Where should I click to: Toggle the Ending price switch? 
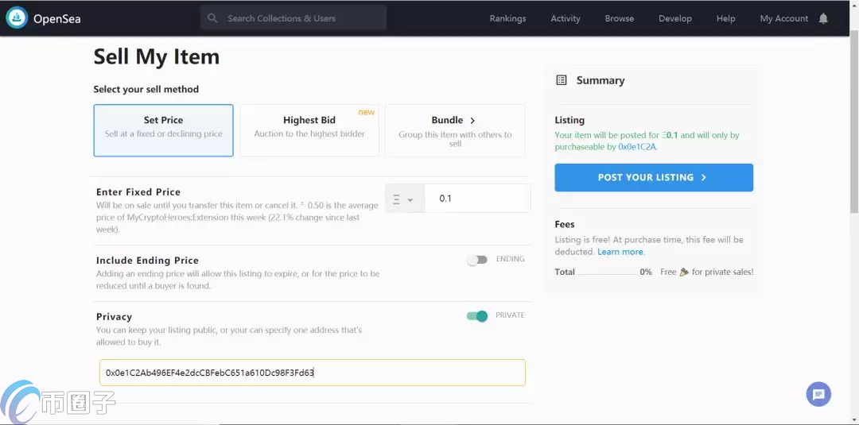pos(476,261)
